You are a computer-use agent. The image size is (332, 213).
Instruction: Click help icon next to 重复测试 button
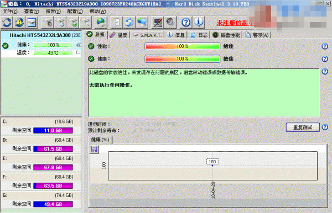[x=325, y=127]
